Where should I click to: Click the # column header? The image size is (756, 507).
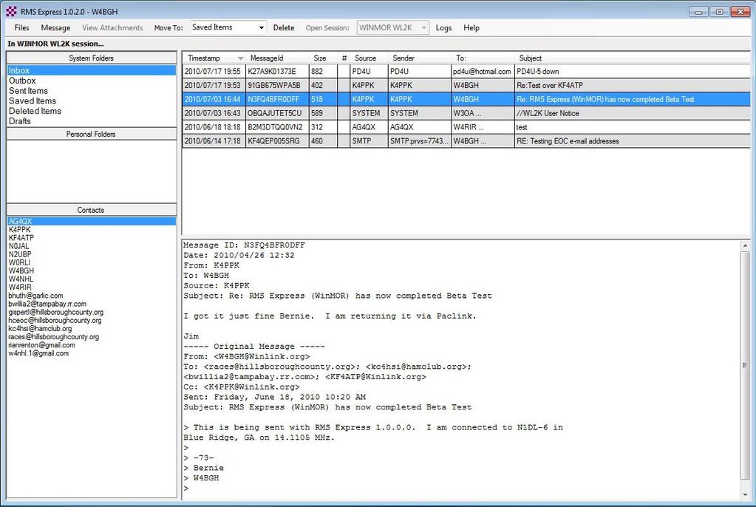click(344, 58)
